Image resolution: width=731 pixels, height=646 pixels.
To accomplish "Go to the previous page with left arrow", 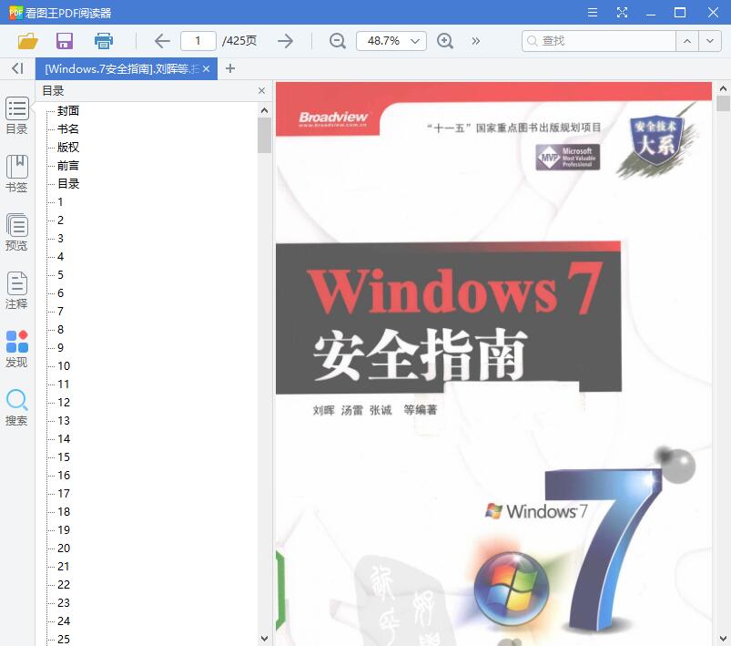I will click(x=162, y=41).
